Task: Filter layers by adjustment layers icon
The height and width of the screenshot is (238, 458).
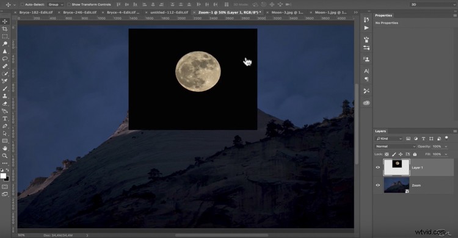Action: coord(416,139)
